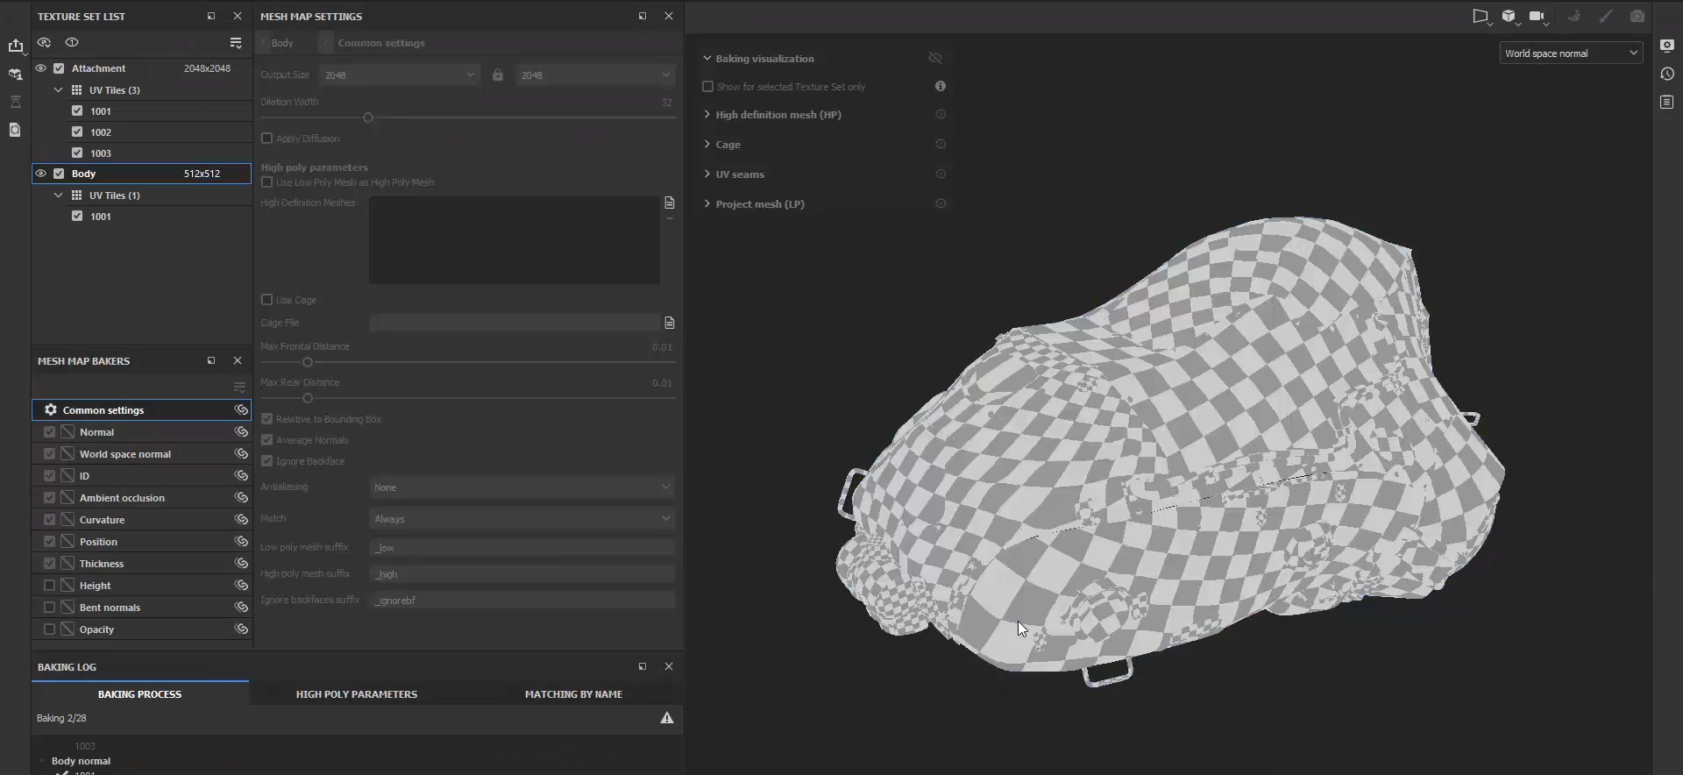Click the link icon on the Normal baker
The height and width of the screenshot is (775, 1683).
[x=241, y=432]
